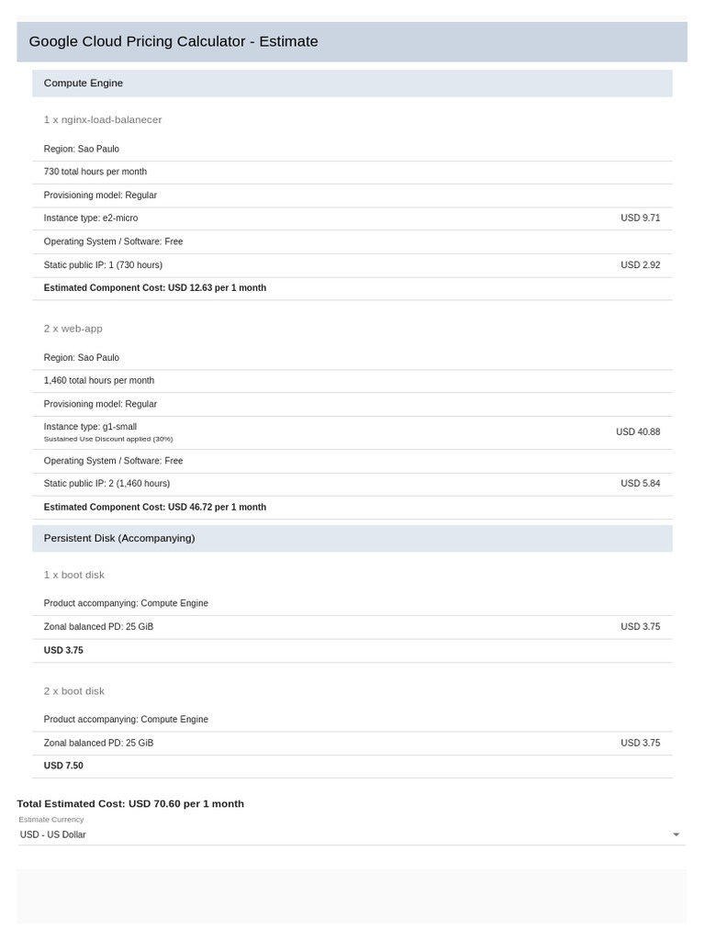The image size is (705, 940).
Task: Click the Sustained Use Discount applied (30%) note
Action: [108, 440]
